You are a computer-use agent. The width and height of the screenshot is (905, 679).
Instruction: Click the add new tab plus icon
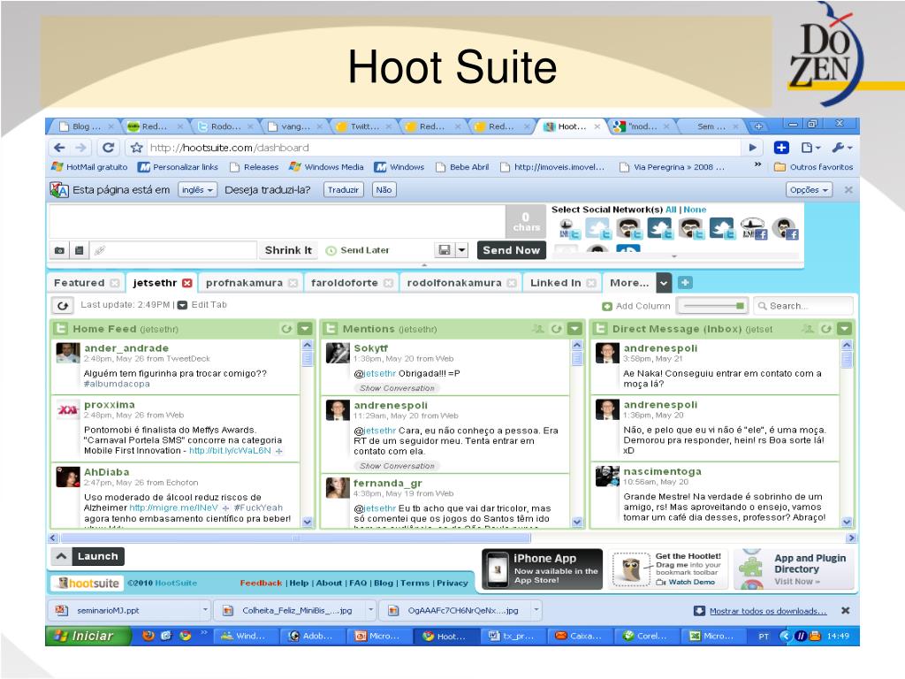coord(685,283)
